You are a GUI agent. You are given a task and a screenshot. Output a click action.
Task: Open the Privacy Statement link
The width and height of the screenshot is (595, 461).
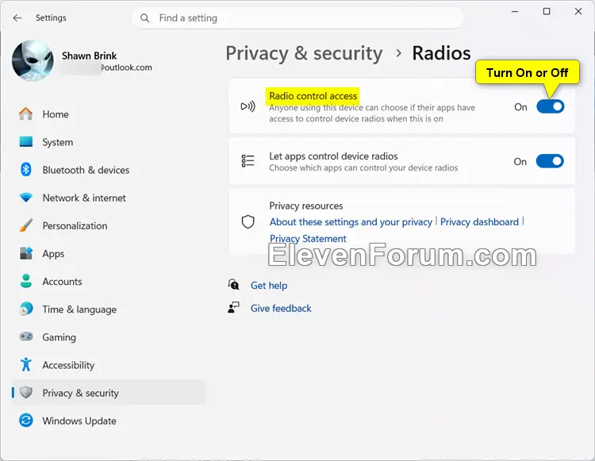coord(308,239)
